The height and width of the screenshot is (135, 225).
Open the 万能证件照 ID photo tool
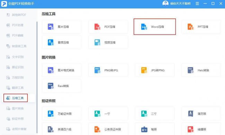click(x=61, y=114)
